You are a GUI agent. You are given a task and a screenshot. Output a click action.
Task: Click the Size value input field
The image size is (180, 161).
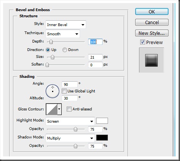tap(95, 57)
